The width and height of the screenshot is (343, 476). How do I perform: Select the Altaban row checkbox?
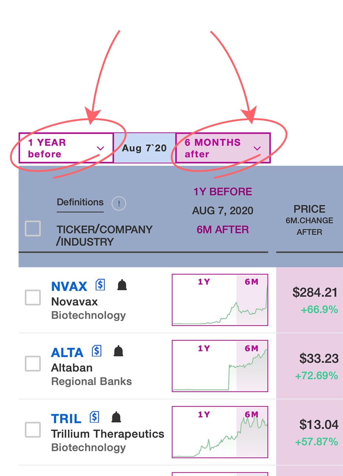click(33, 364)
